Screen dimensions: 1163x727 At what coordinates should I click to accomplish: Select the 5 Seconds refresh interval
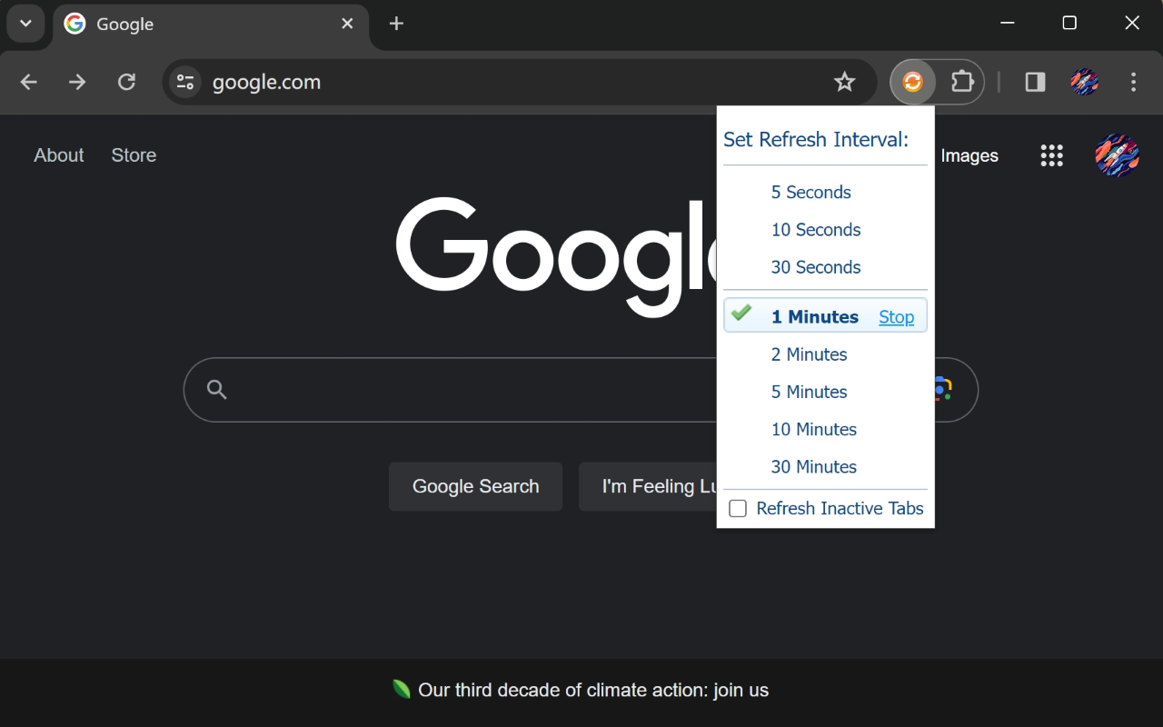point(810,193)
